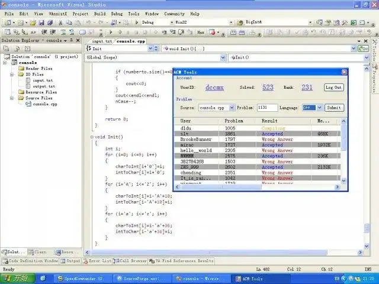Open the Win32 platform dropdown
Image resolution: width=379 pixels, height=284 pixels.
click(x=231, y=22)
